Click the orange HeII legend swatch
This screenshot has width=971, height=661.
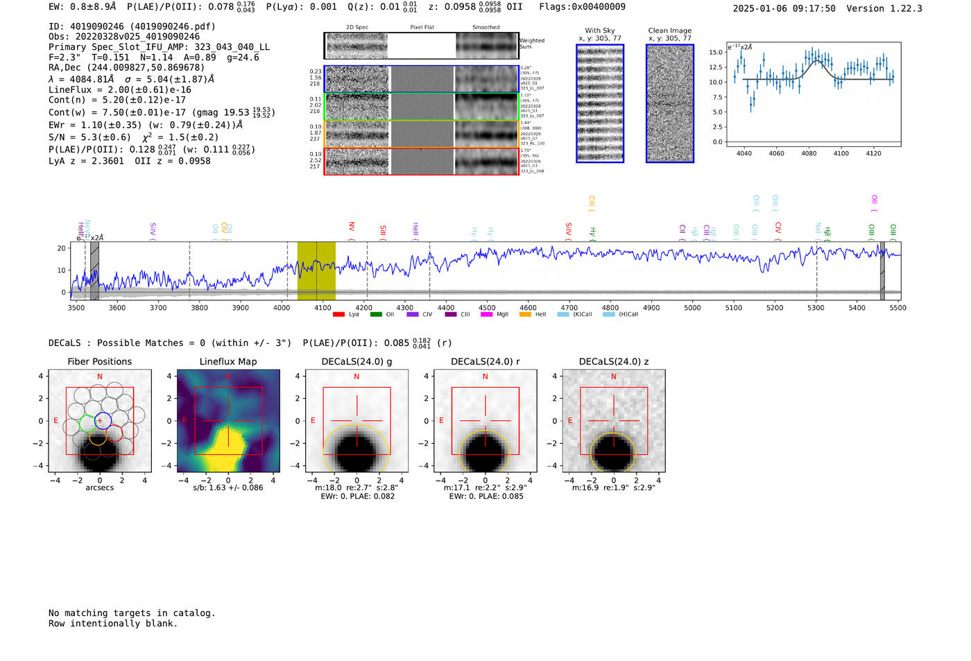click(525, 315)
